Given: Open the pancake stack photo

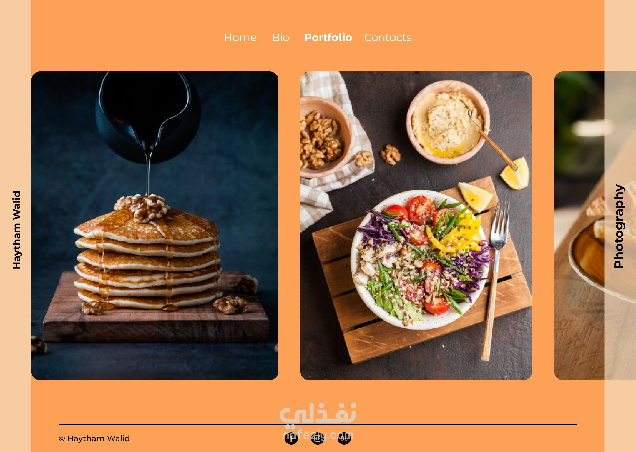Looking at the screenshot, I should pos(155,226).
